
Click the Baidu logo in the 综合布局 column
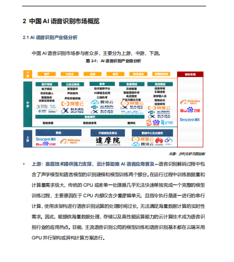pos(190,110)
